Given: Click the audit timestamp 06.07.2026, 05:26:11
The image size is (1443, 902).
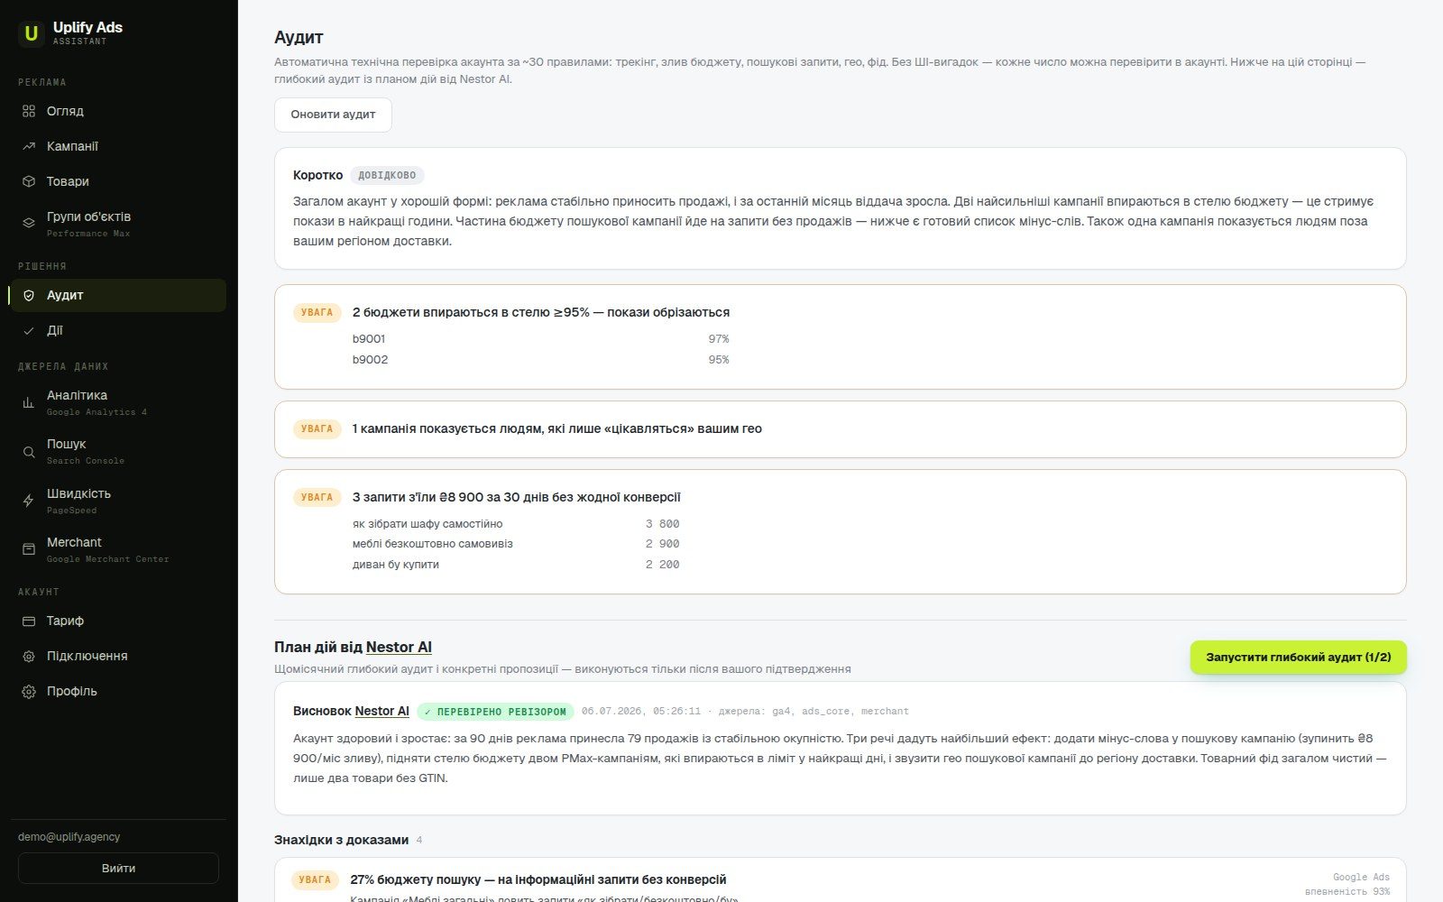Looking at the screenshot, I should tap(641, 712).
